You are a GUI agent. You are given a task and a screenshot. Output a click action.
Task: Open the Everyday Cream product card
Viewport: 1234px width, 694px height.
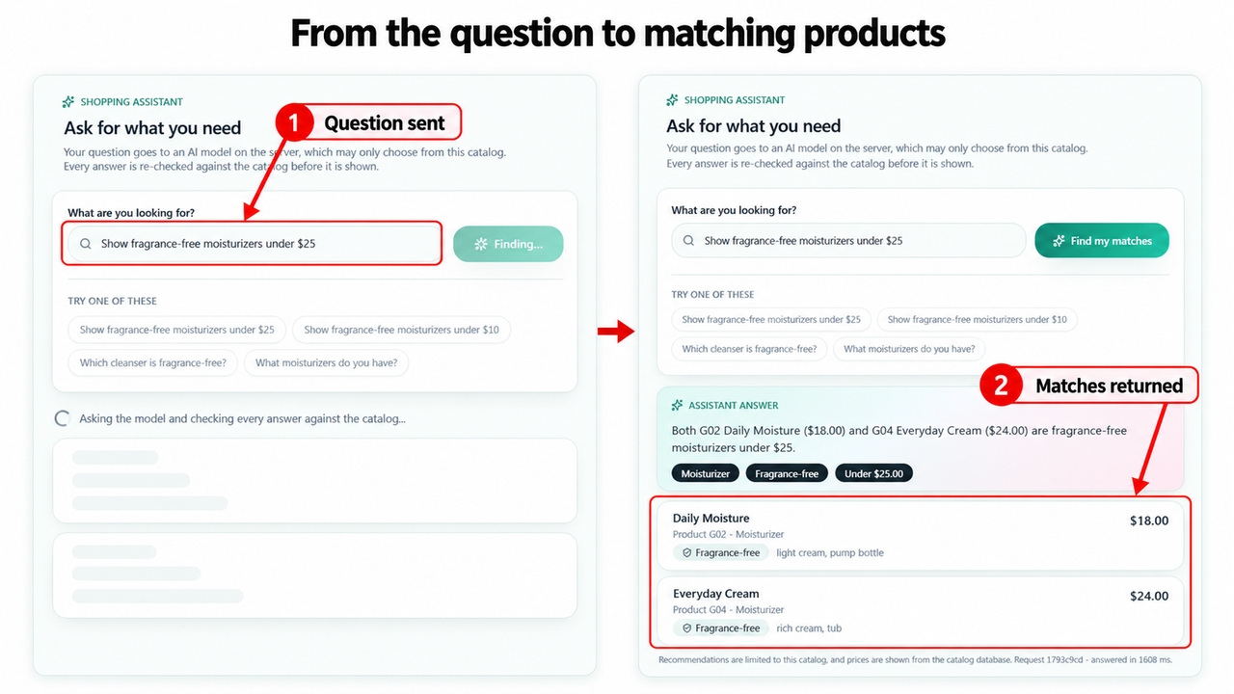point(920,610)
